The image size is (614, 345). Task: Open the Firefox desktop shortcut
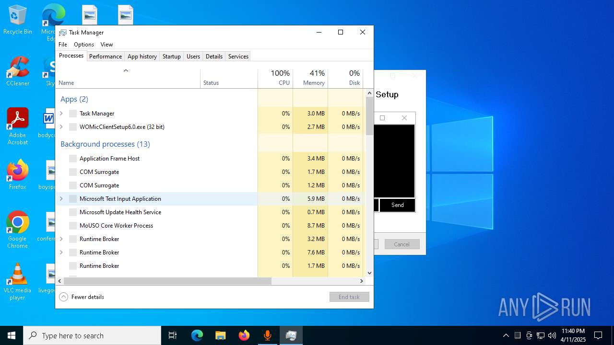[18, 174]
